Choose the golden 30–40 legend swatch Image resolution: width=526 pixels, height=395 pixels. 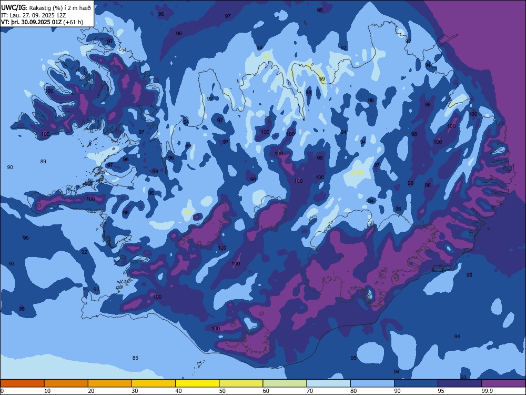[154, 383]
